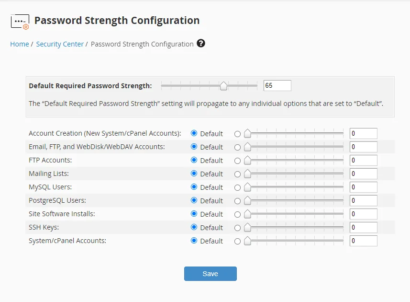Select Default for SSH Keys
This screenshot has height=302, width=410.
[195, 227]
